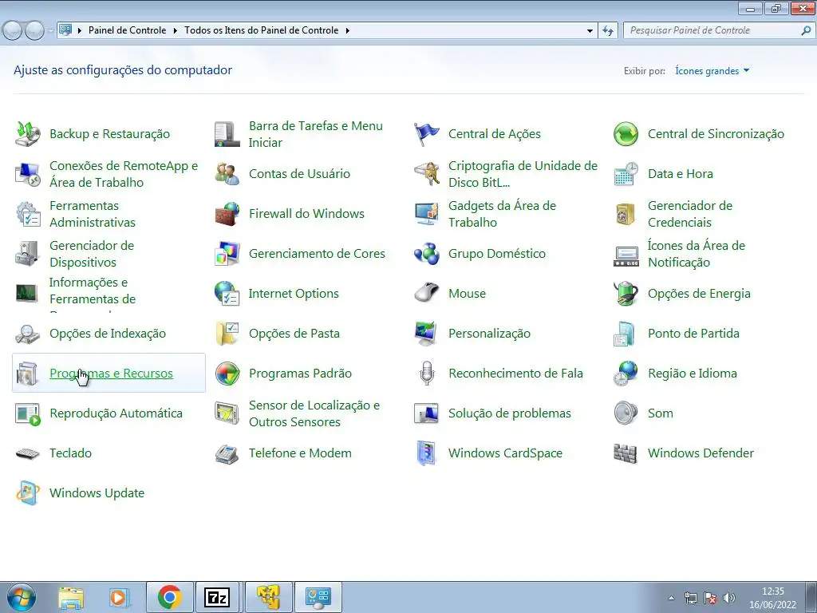Viewport: 817px width, 613px height.
Task: Open Programas e Recursos link
Action: coord(111,374)
